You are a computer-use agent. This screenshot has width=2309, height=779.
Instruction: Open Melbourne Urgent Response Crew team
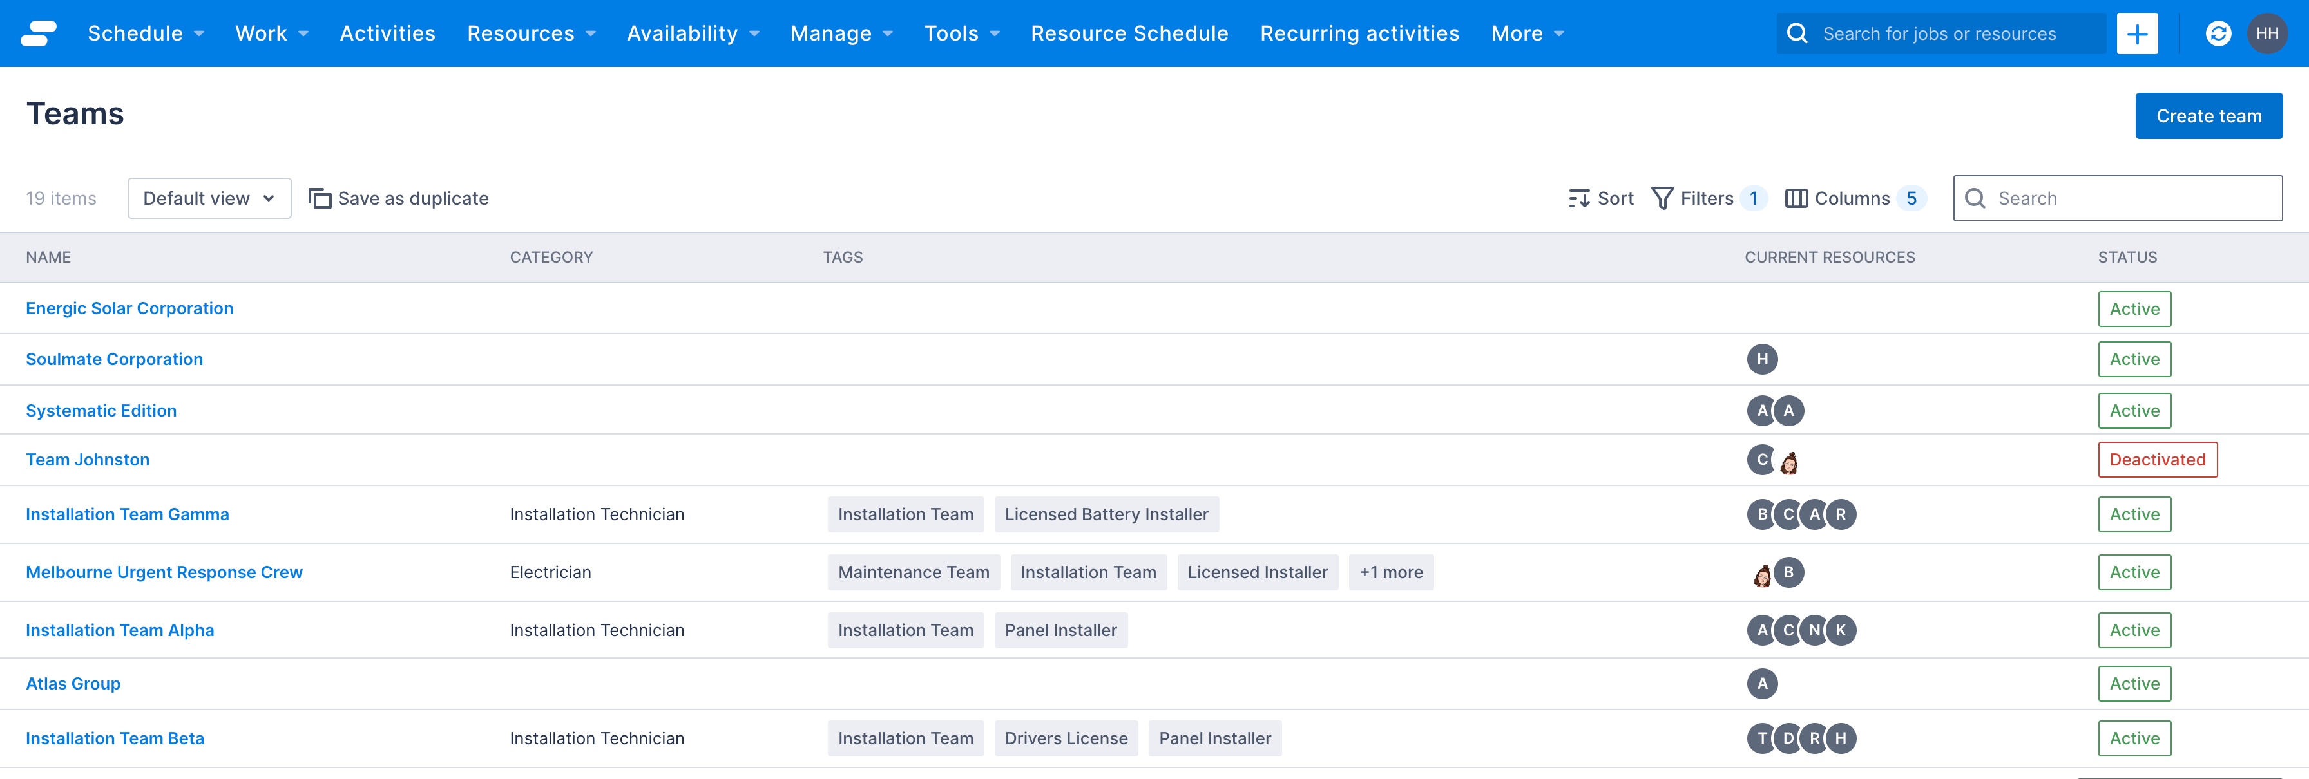tap(164, 572)
